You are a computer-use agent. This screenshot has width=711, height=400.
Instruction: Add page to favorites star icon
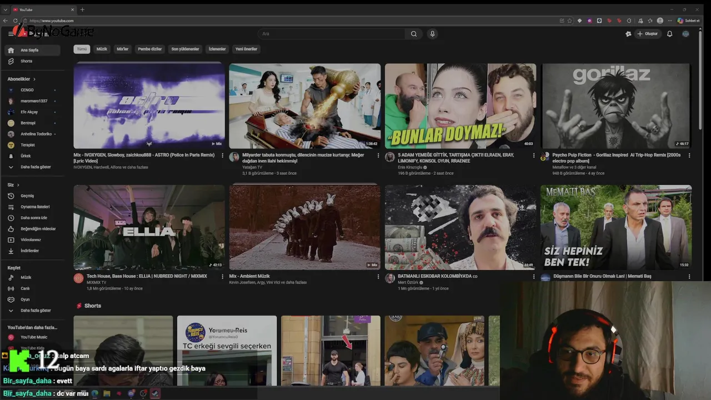tap(569, 21)
